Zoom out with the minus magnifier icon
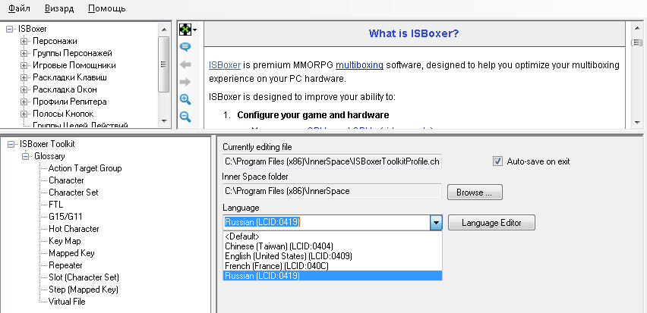The width and height of the screenshot is (647, 313). pyautogui.click(x=185, y=117)
